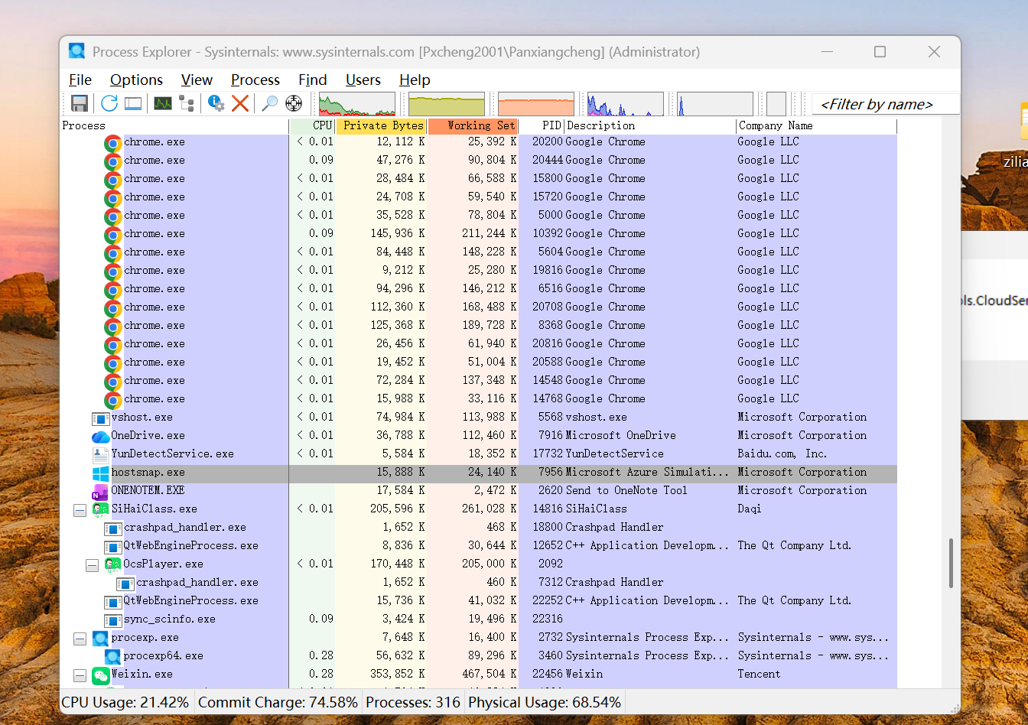Open the Process menu
This screenshot has width=1028, height=725.
click(x=255, y=80)
